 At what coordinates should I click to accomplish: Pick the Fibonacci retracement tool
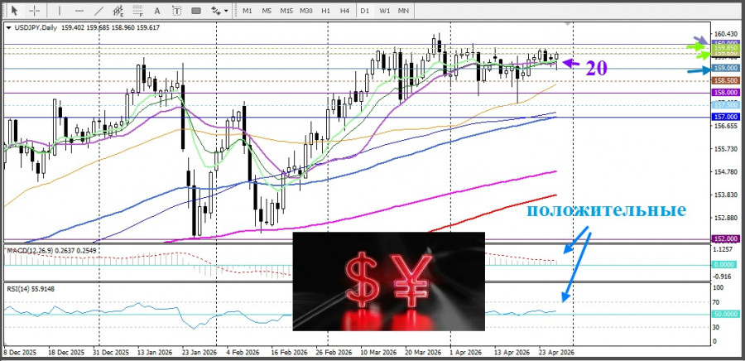click(x=138, y=11)
